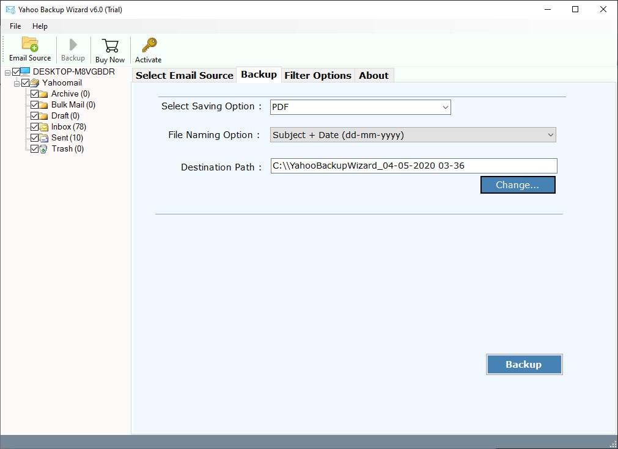Viewport: 618px width, 449px height.
Task: Click the Activate toolbar label
Action: tap(148, 60)
